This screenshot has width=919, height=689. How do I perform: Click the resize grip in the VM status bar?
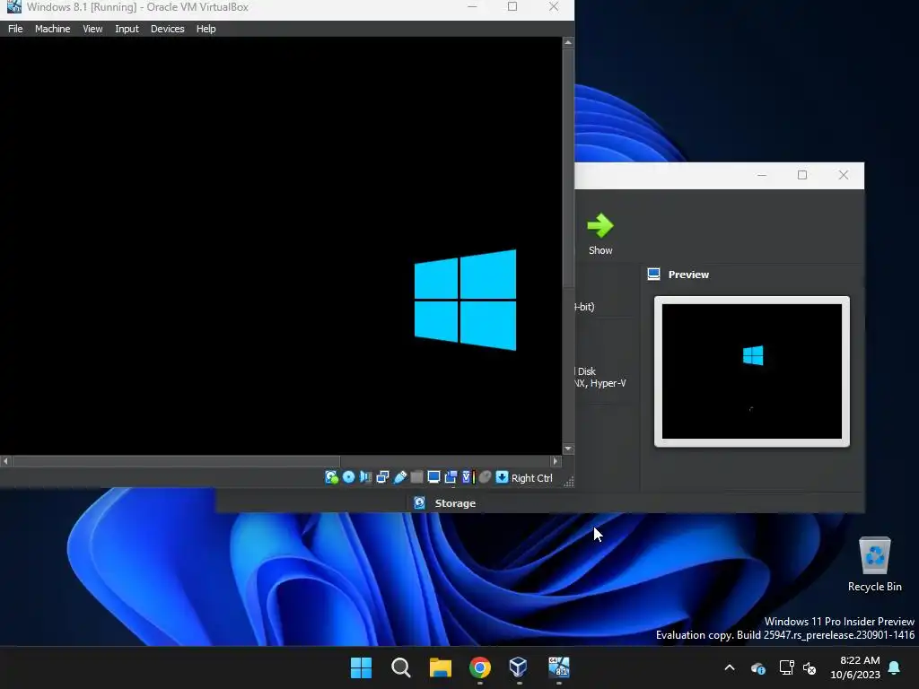568,481
